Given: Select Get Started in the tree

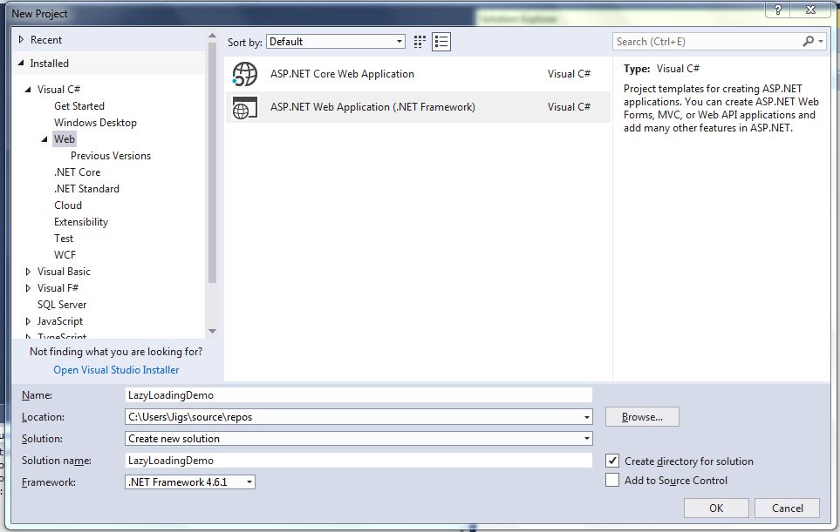Looking at the screenshot, I should pyautogui.click(x=79, y=106).
